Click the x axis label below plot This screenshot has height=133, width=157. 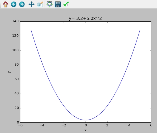85,130
